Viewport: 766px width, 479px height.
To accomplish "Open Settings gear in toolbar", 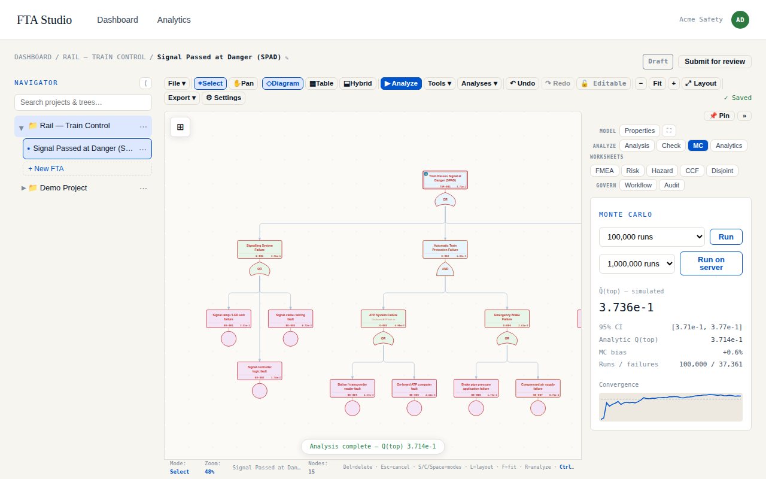I will coord(223,98).
